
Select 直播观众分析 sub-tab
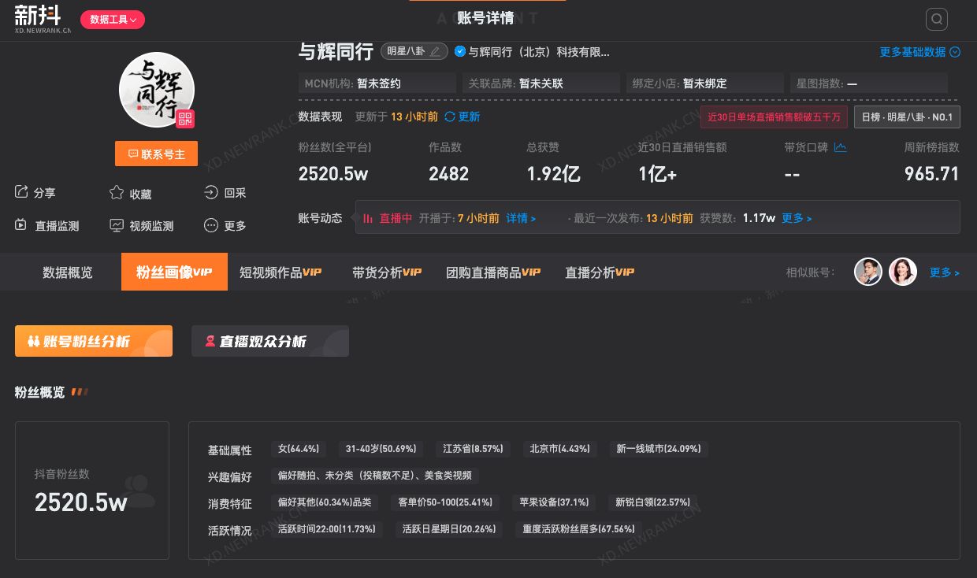click(270, 341)
